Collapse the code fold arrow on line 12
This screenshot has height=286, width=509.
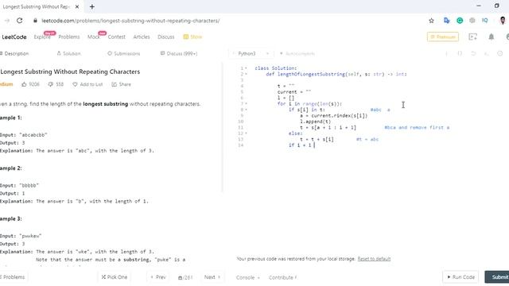[x=246, y=133]
